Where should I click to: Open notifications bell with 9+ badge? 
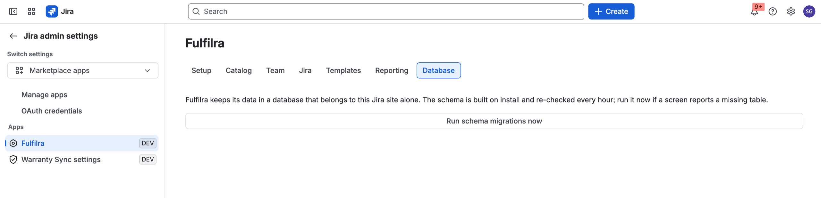[754, 12]
